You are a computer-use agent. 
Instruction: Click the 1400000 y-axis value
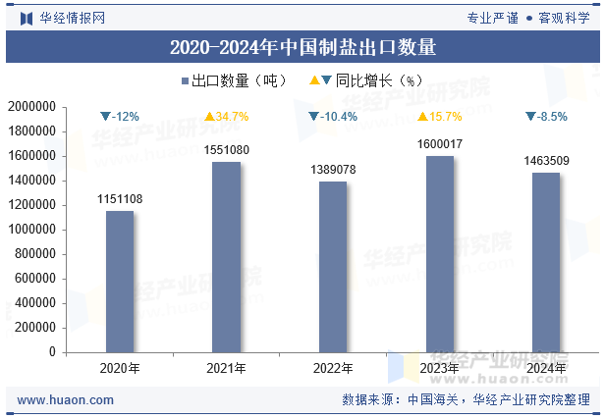(x=32, y=181)
